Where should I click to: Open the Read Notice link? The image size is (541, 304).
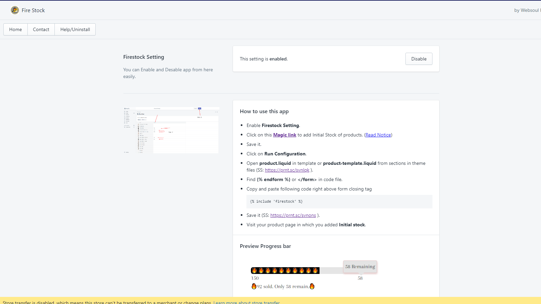[378, 135]
